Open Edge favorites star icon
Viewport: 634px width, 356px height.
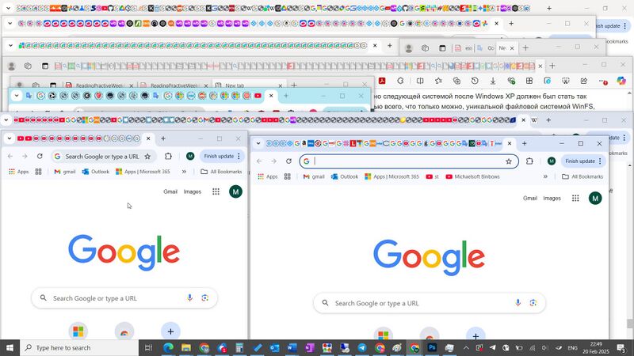pyautogui.click(x=438, y=81)
